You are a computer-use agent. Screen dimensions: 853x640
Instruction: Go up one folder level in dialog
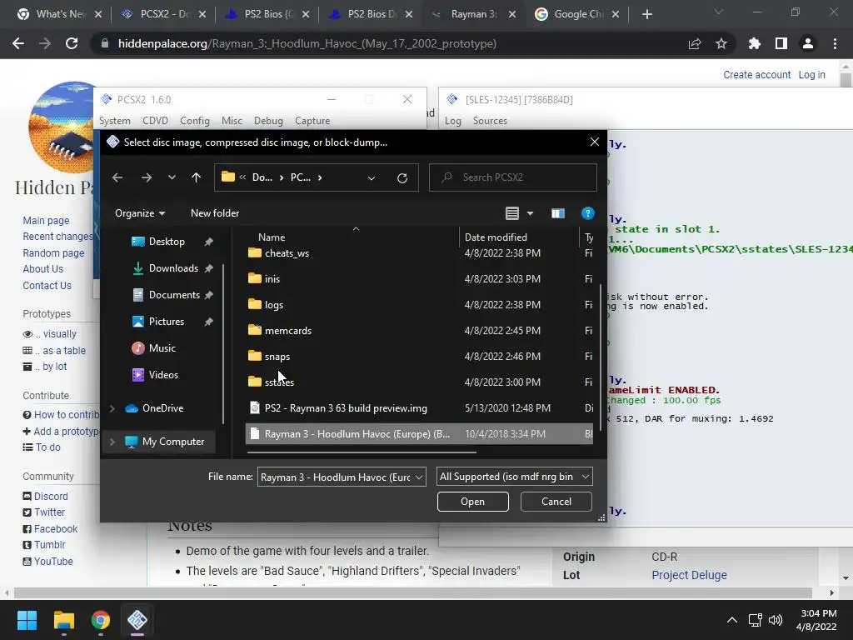click(197, 177)
